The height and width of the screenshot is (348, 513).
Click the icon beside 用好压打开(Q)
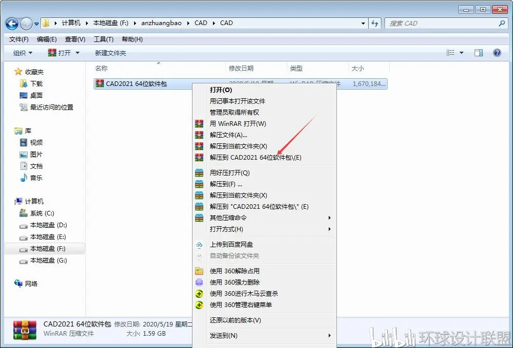pyautogui.click(x=199, y=172)
